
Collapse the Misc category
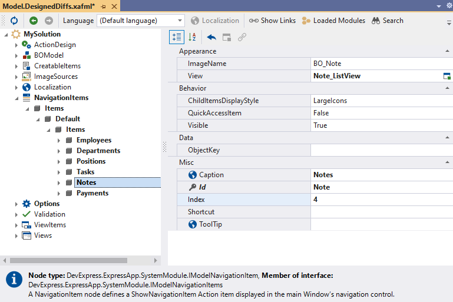(x=447, y=162)
